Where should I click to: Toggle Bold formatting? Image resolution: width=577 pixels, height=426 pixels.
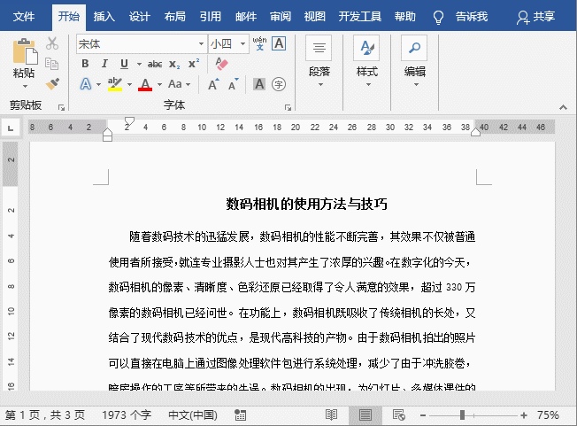coord(85,64)
